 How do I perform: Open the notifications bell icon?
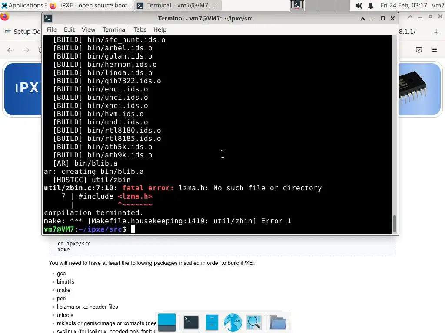click(371, 5)
